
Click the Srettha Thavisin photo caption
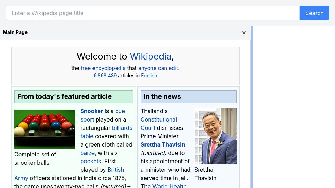pos(205,174)
